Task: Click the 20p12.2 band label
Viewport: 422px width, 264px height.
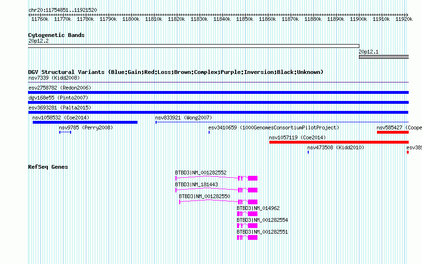Action: pyautogui.click(x=38, y=41)
